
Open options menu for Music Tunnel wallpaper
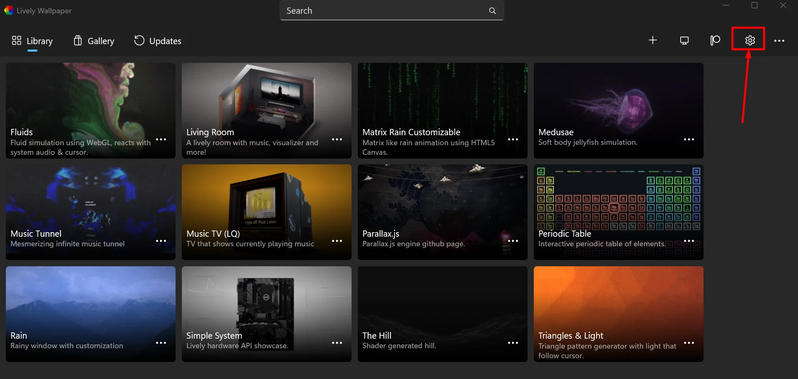(161, 241)
